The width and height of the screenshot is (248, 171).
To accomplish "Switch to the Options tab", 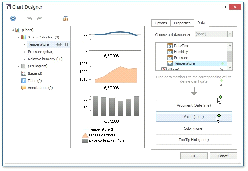I will [161, 23].
